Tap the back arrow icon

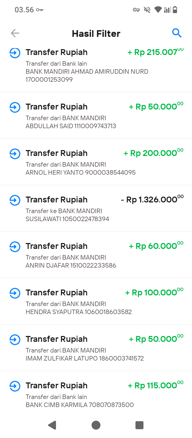click(15, 33)
